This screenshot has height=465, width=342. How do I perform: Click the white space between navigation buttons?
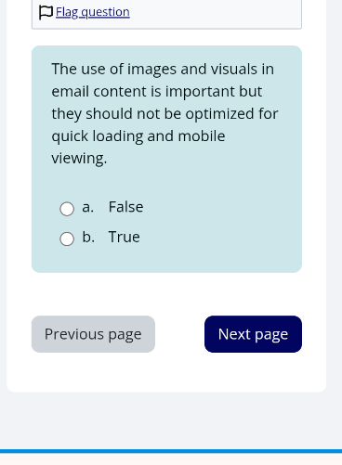[x=179, y=334]
